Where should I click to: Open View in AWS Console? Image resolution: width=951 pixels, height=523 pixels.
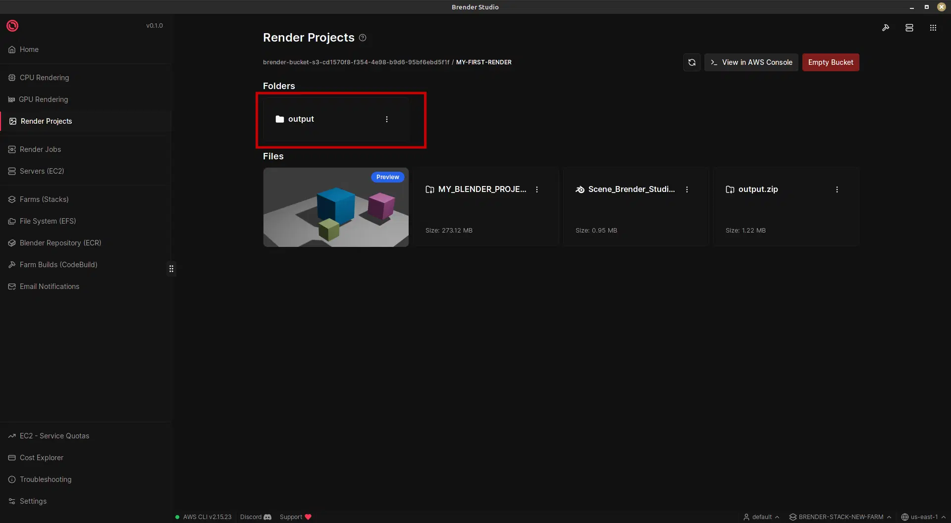click(x=751, y=62)
